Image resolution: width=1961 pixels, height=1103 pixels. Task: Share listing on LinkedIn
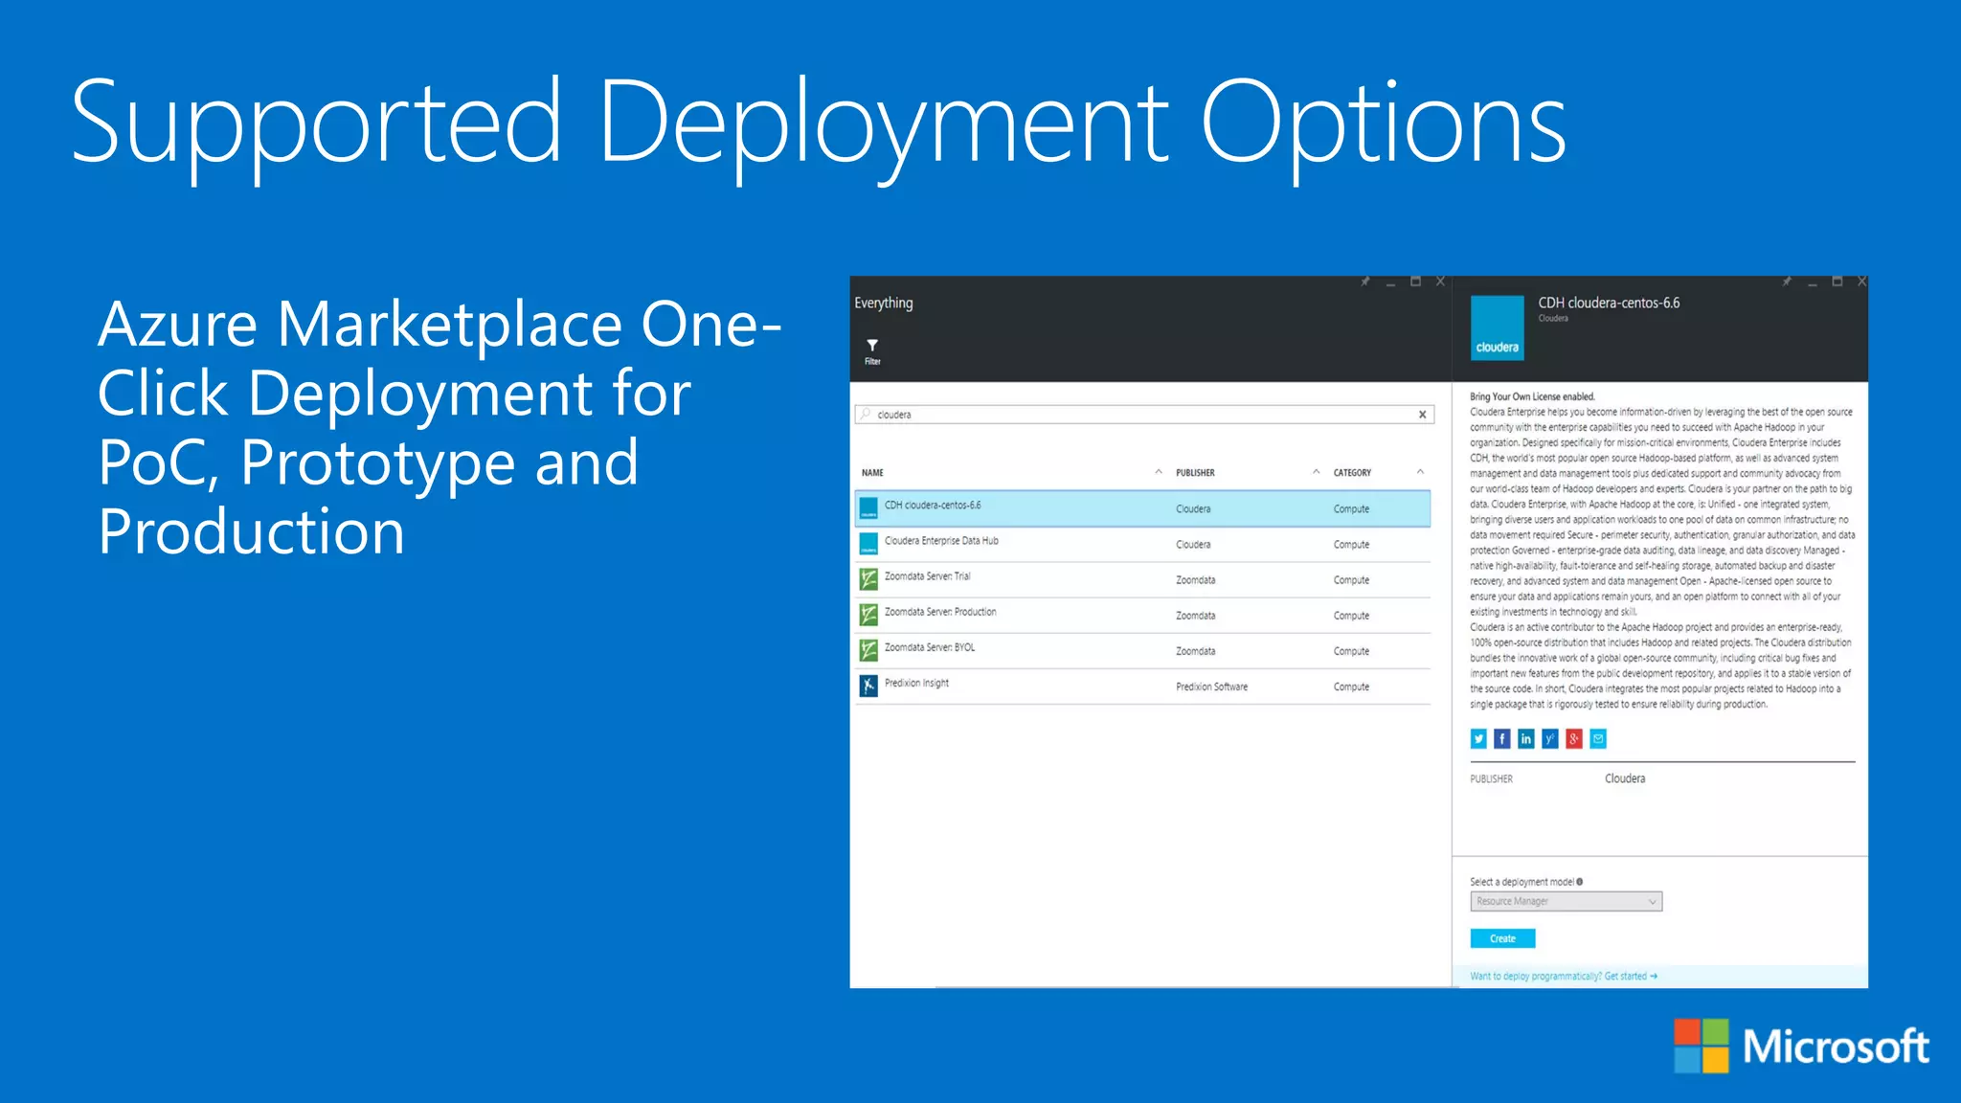1526,738
